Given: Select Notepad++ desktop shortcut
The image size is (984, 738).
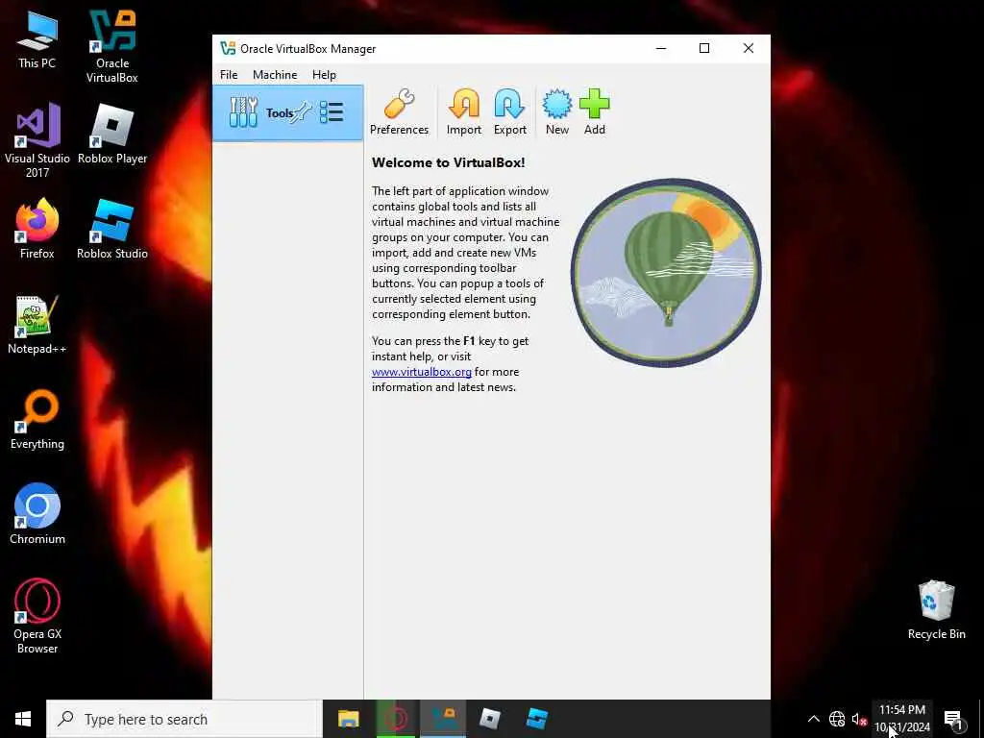Looking at the screenshot, I should point(37,325).
